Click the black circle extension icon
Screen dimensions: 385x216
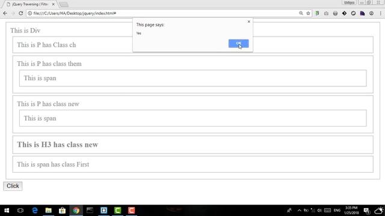353,13
